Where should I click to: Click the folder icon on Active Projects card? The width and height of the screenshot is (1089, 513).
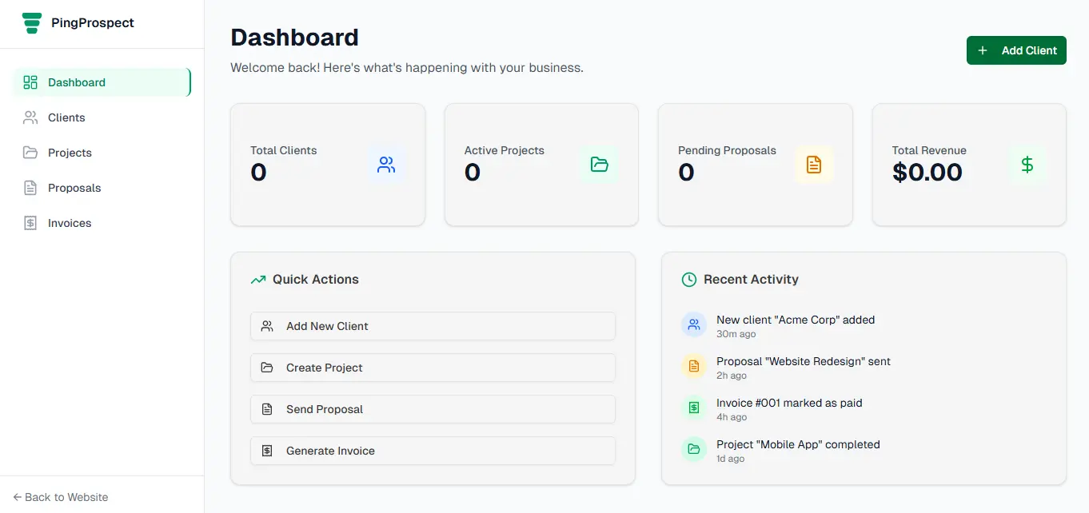(x=600, y=165)
